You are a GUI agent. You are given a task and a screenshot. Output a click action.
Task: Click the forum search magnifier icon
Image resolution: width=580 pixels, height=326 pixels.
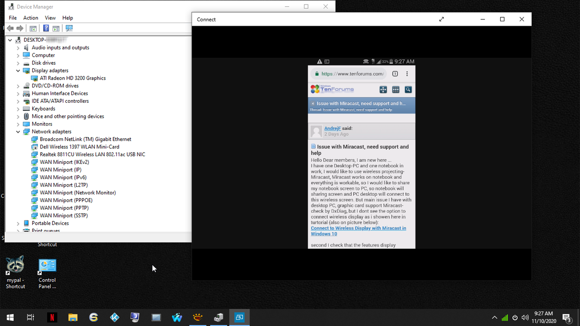[408, 90]
